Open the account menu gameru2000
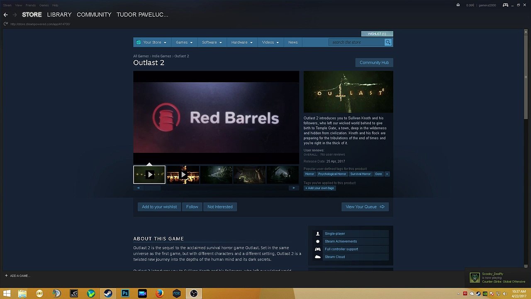The width and height of the screenshot is (531, 299). tap(487, 5)
